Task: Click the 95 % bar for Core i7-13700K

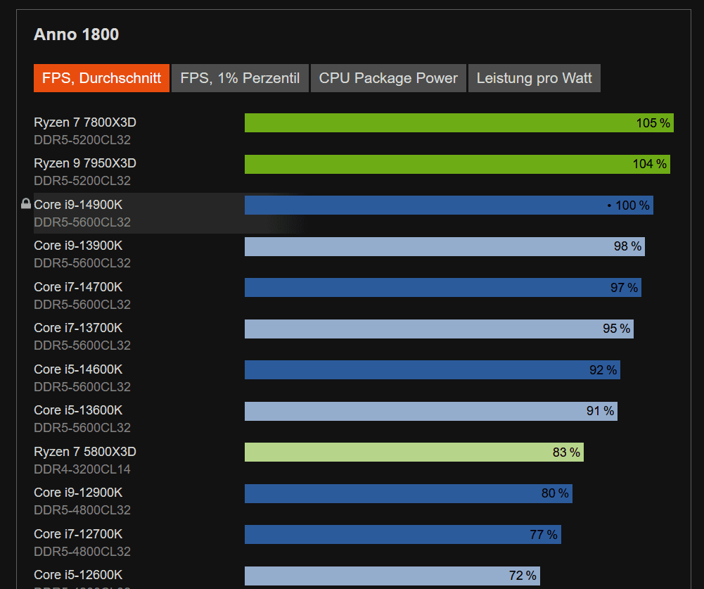Action: 439,329
